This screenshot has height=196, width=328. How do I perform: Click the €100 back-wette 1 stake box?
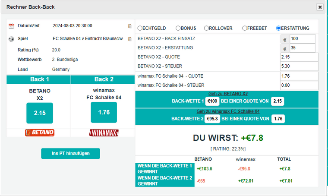(212, 101)
